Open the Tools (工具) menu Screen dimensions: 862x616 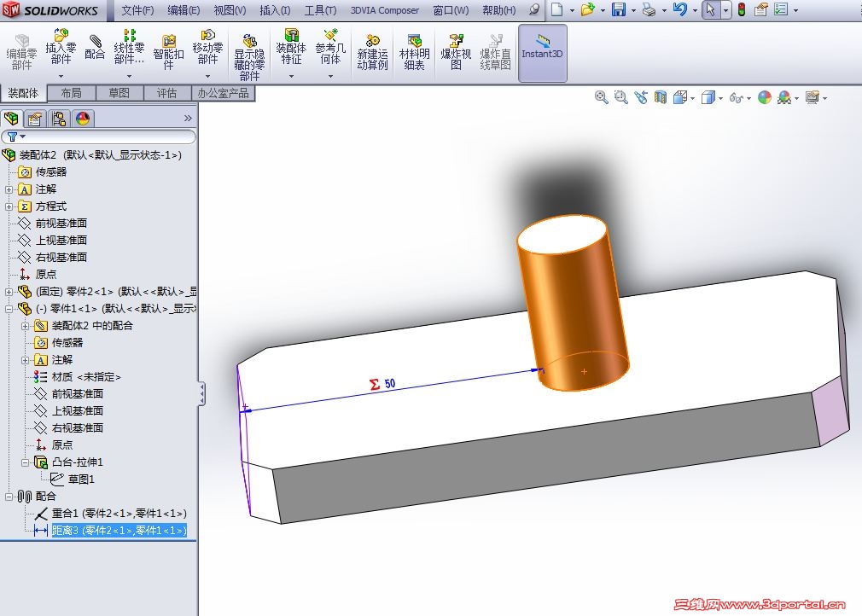321,10
